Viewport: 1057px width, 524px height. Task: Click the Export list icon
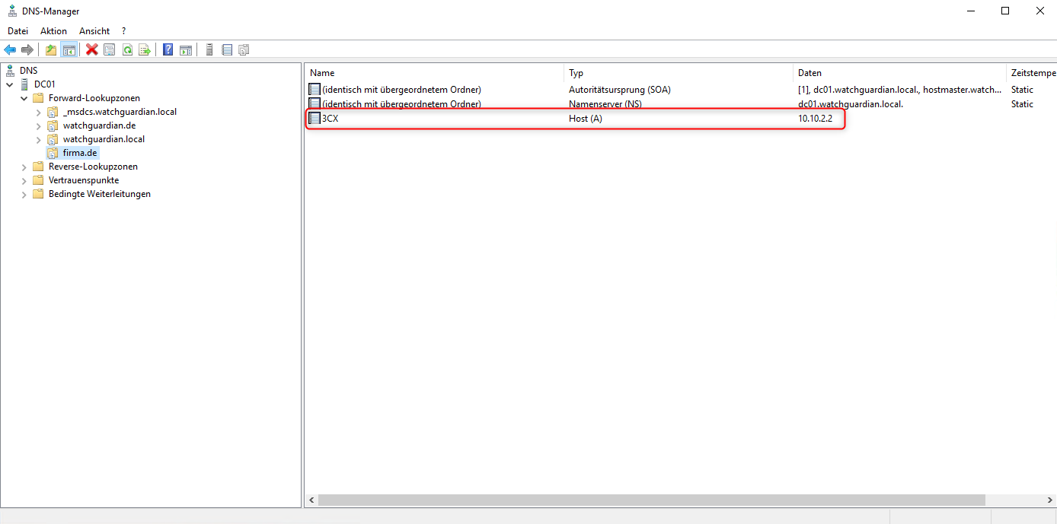(x=145, y=50)
